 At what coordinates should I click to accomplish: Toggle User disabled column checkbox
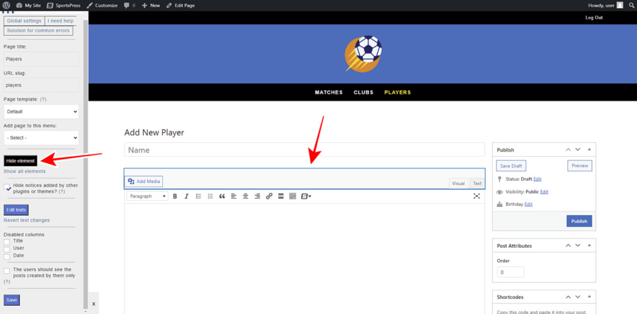(7, 249)
